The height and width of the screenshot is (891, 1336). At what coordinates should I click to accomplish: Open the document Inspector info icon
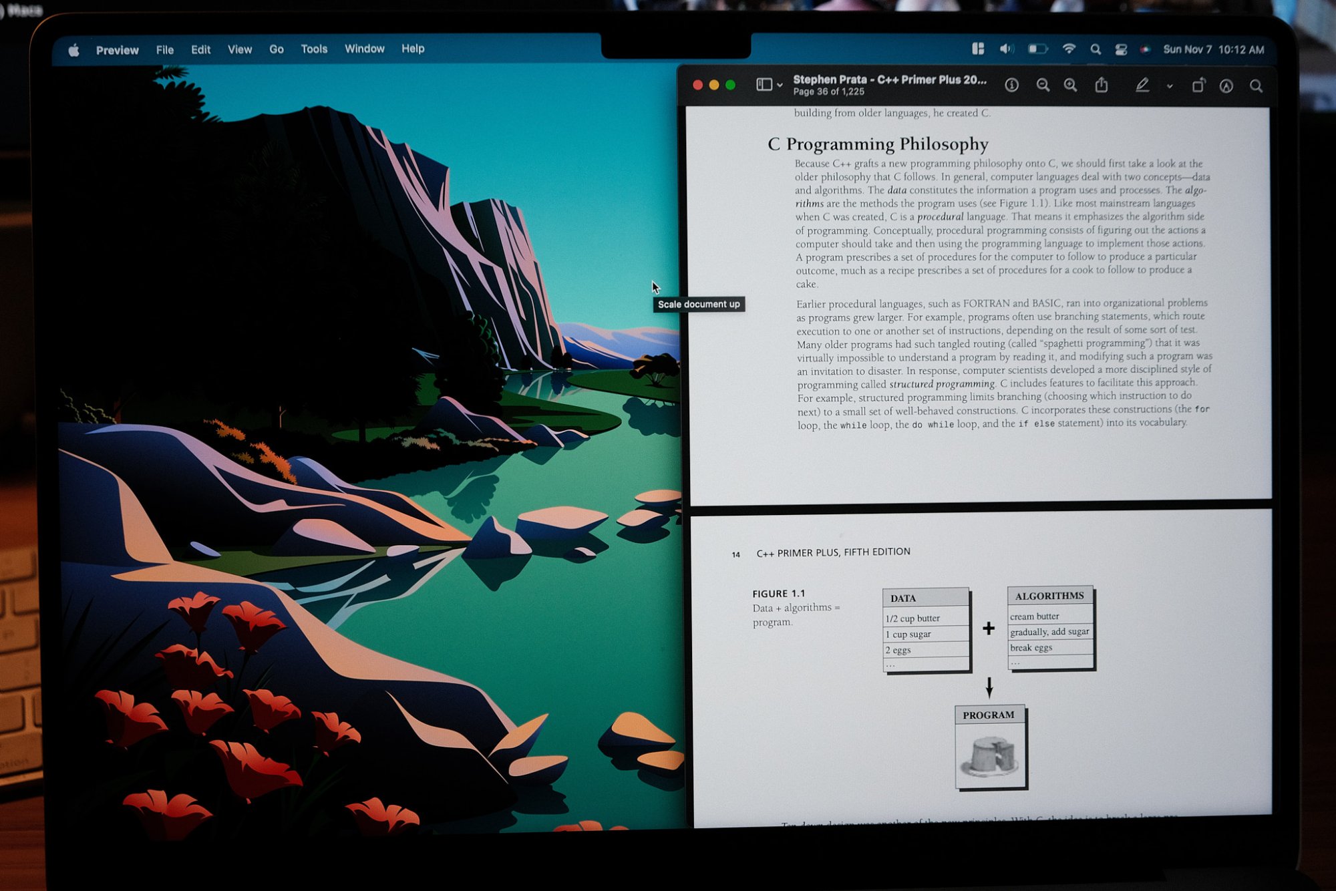[x=1011, y=85]
